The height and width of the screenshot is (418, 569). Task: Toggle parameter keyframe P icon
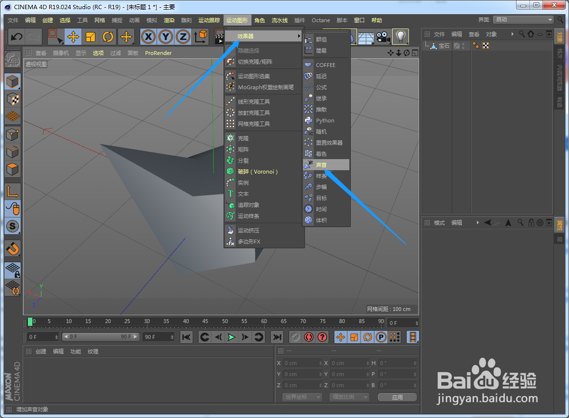tap(381, 337)
